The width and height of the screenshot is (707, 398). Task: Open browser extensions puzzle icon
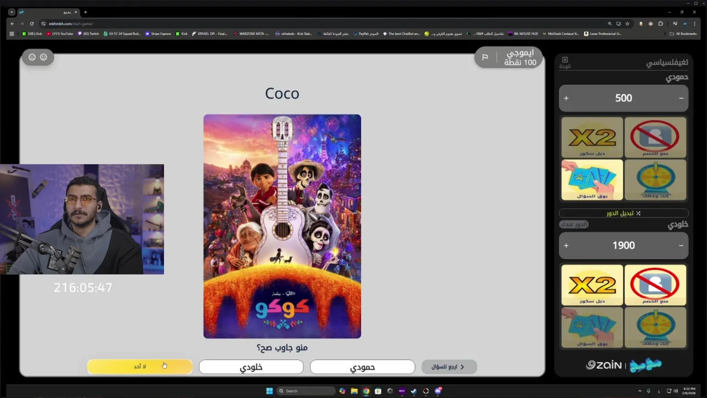coord(661,24)
